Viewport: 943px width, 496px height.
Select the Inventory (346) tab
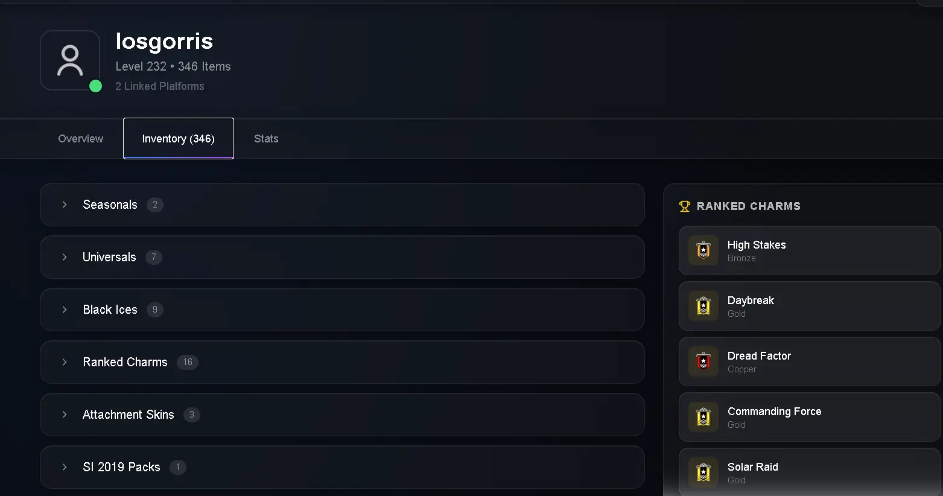179,139
